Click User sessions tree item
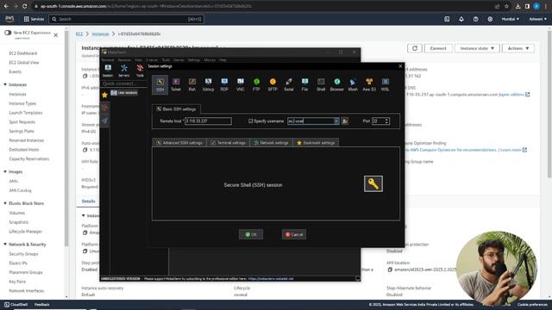This screenshot has height=310, width=552. click(124, 93)
